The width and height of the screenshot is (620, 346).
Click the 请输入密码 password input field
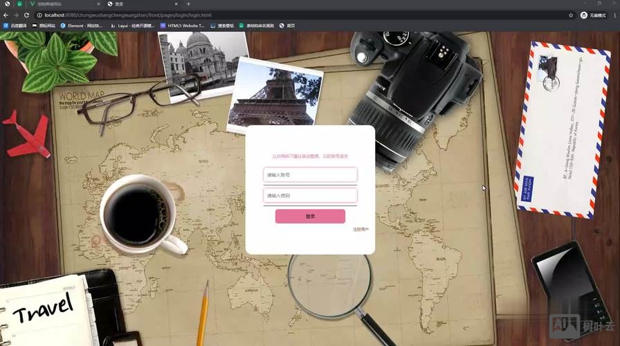310,196
